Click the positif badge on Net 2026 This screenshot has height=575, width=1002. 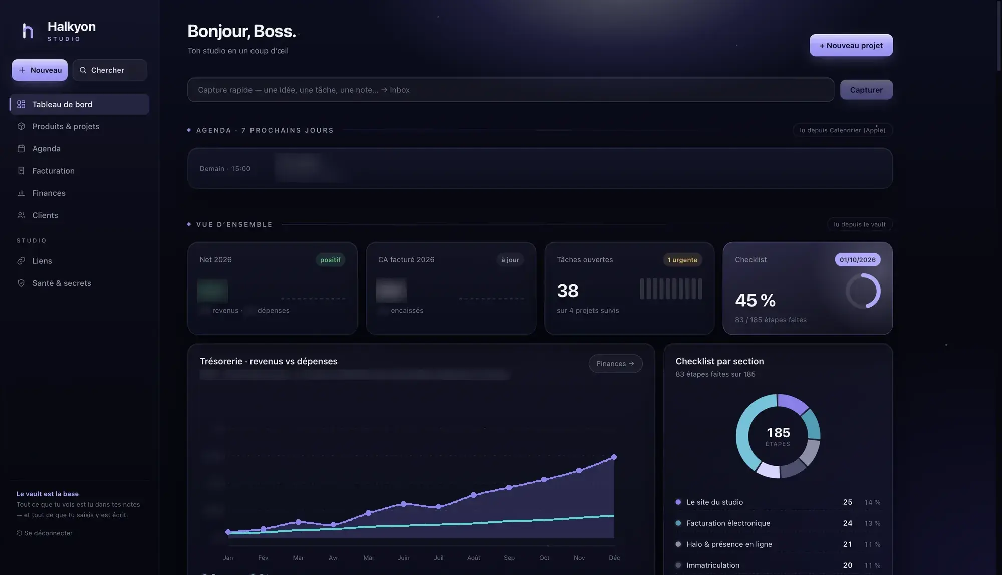coord(330,260)
